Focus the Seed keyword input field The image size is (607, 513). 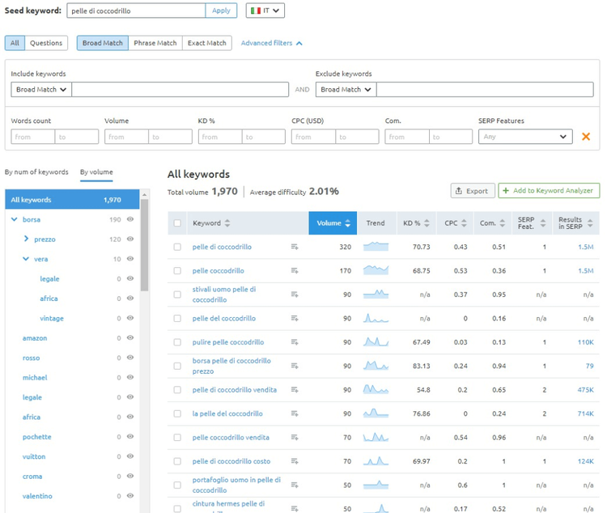pos(136,11)
